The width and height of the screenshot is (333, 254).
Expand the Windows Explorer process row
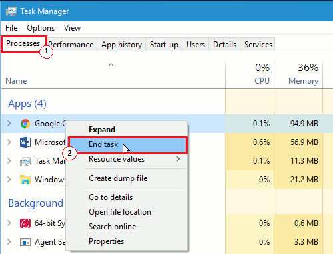click(9, 179)
